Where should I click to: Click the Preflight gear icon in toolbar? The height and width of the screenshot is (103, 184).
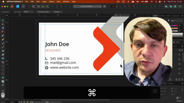pos(33,6)
